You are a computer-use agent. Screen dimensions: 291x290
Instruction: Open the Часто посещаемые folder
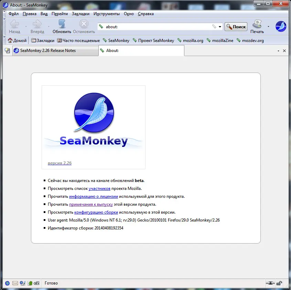[78, 41]
